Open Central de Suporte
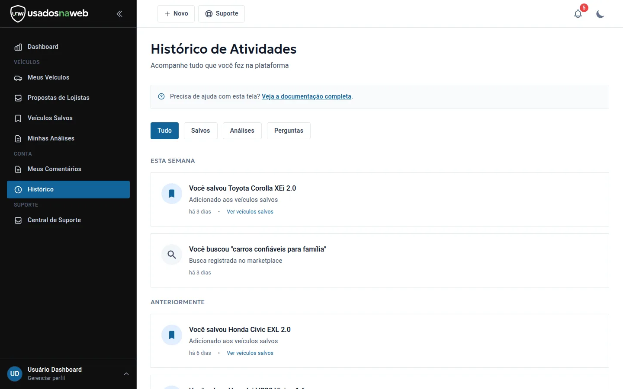623x389 pixels. (68, 220)
